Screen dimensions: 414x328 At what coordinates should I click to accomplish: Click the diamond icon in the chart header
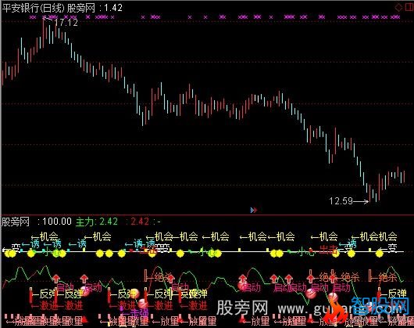coord(398,7)
